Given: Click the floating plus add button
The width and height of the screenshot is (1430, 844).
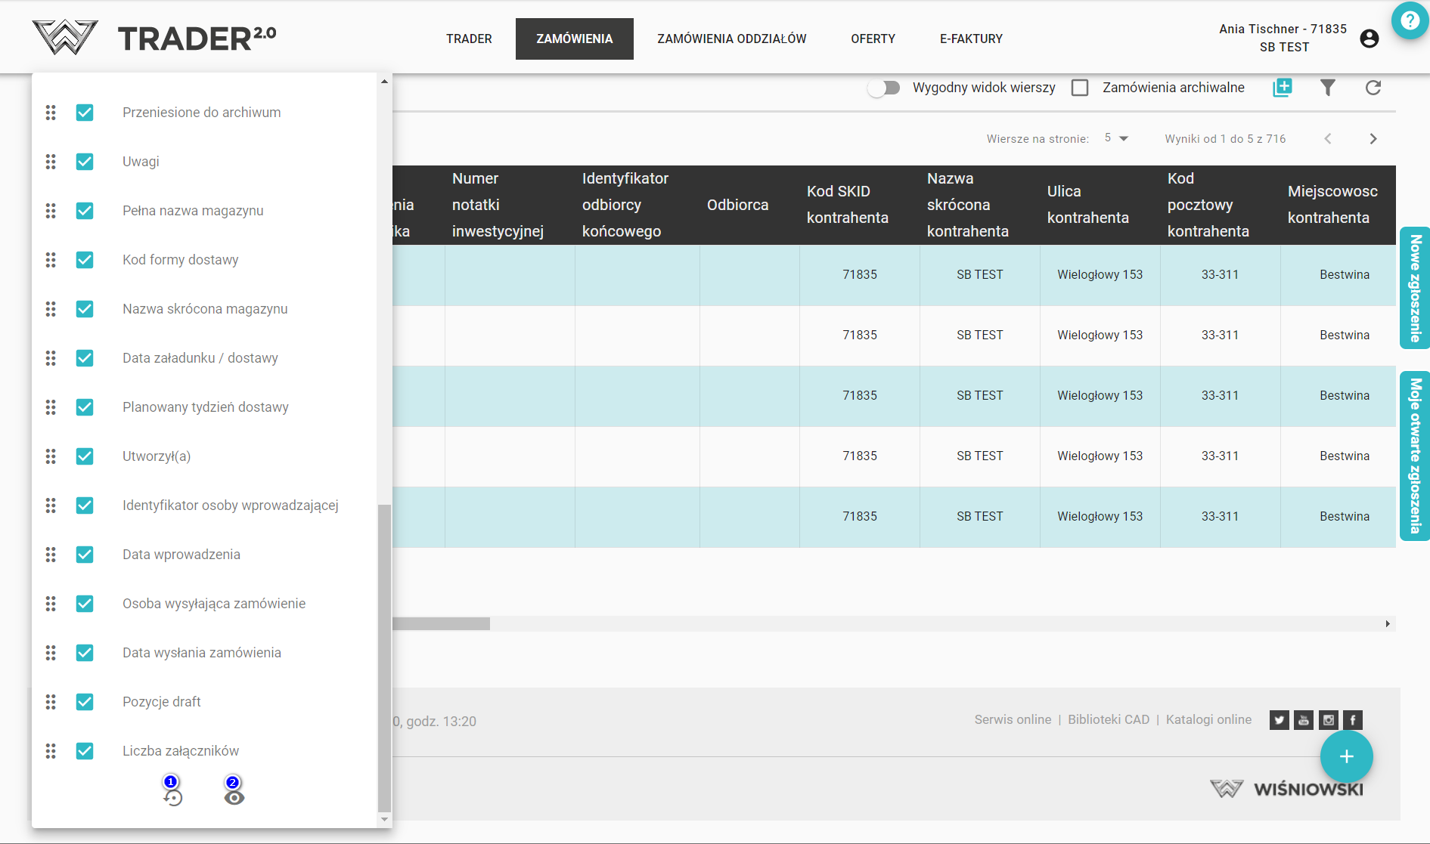Looking at the screenshot, I should click(1346, 756).
